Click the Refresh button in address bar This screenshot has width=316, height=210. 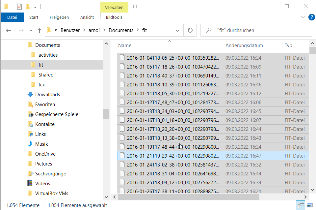coord(190,30)
